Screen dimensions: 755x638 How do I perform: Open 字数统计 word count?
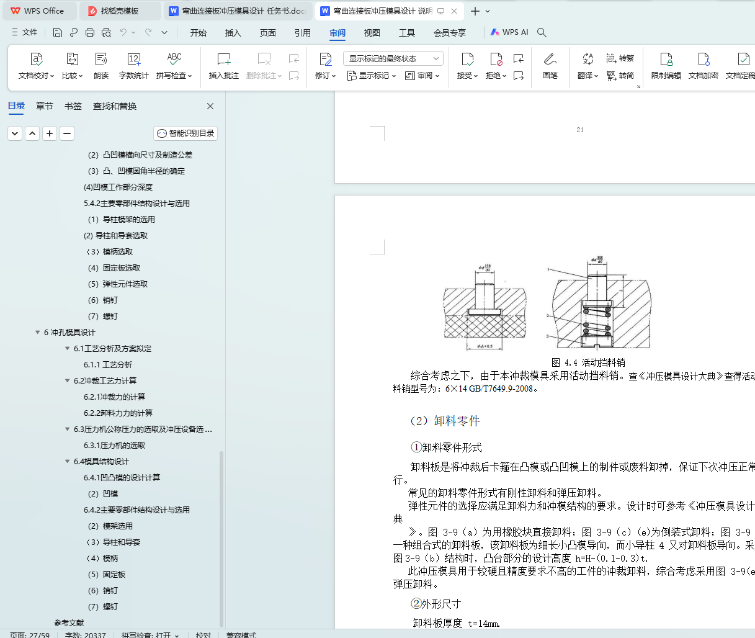tap(133, 66)
